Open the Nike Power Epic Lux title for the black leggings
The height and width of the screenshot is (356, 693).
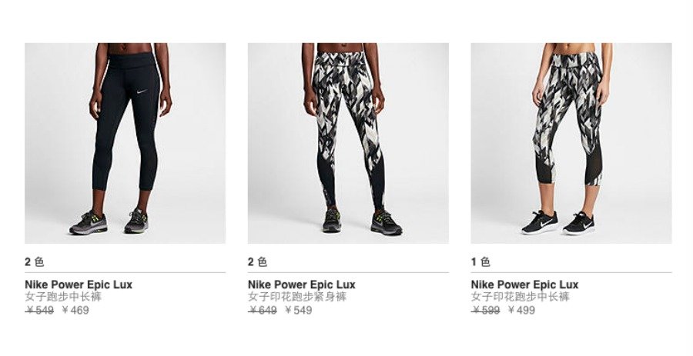coord(79,284)
